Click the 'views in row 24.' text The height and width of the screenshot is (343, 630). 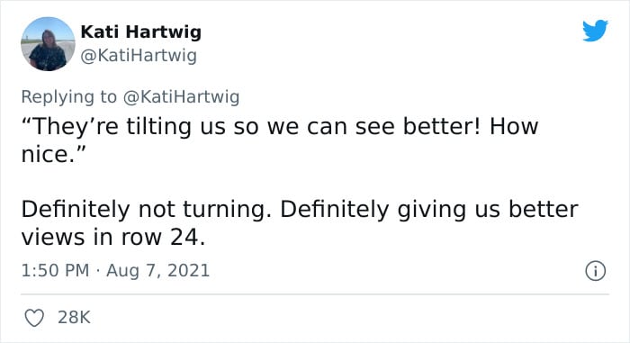[113, 238]
